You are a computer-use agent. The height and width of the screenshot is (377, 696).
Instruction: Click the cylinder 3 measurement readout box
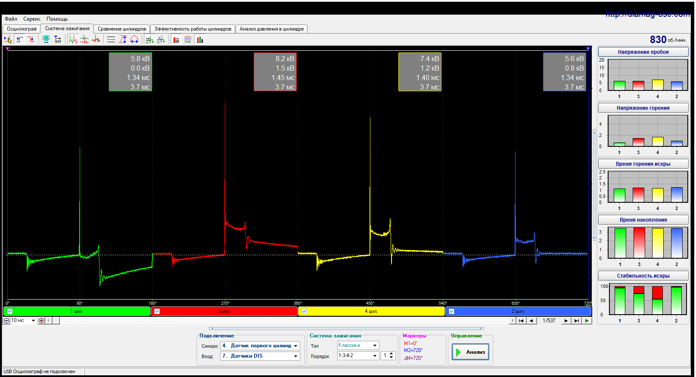coord(275,72)
